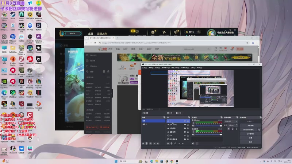Click 开始录制 button in OBS controls
Image resolution: width=292 pixels, height=164 pixels.
250,125
